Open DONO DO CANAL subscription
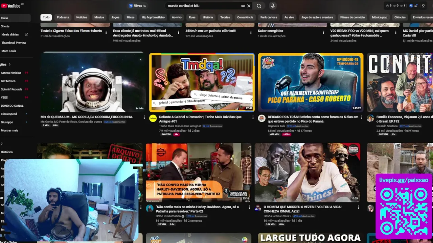433x243 pixels. pos(12,106)
